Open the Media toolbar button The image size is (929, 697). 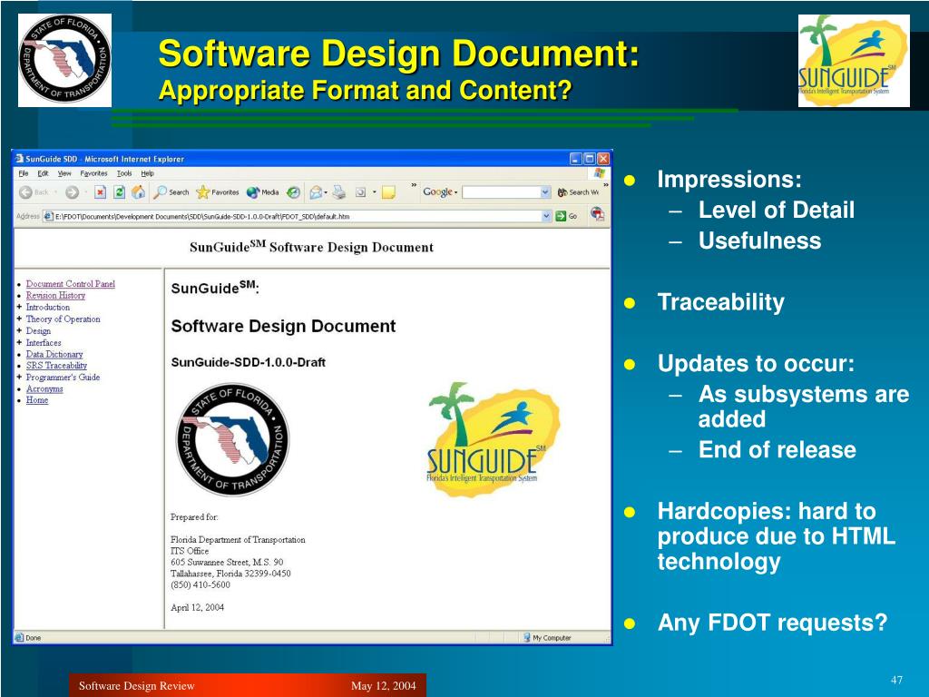(x=262, y=192)
